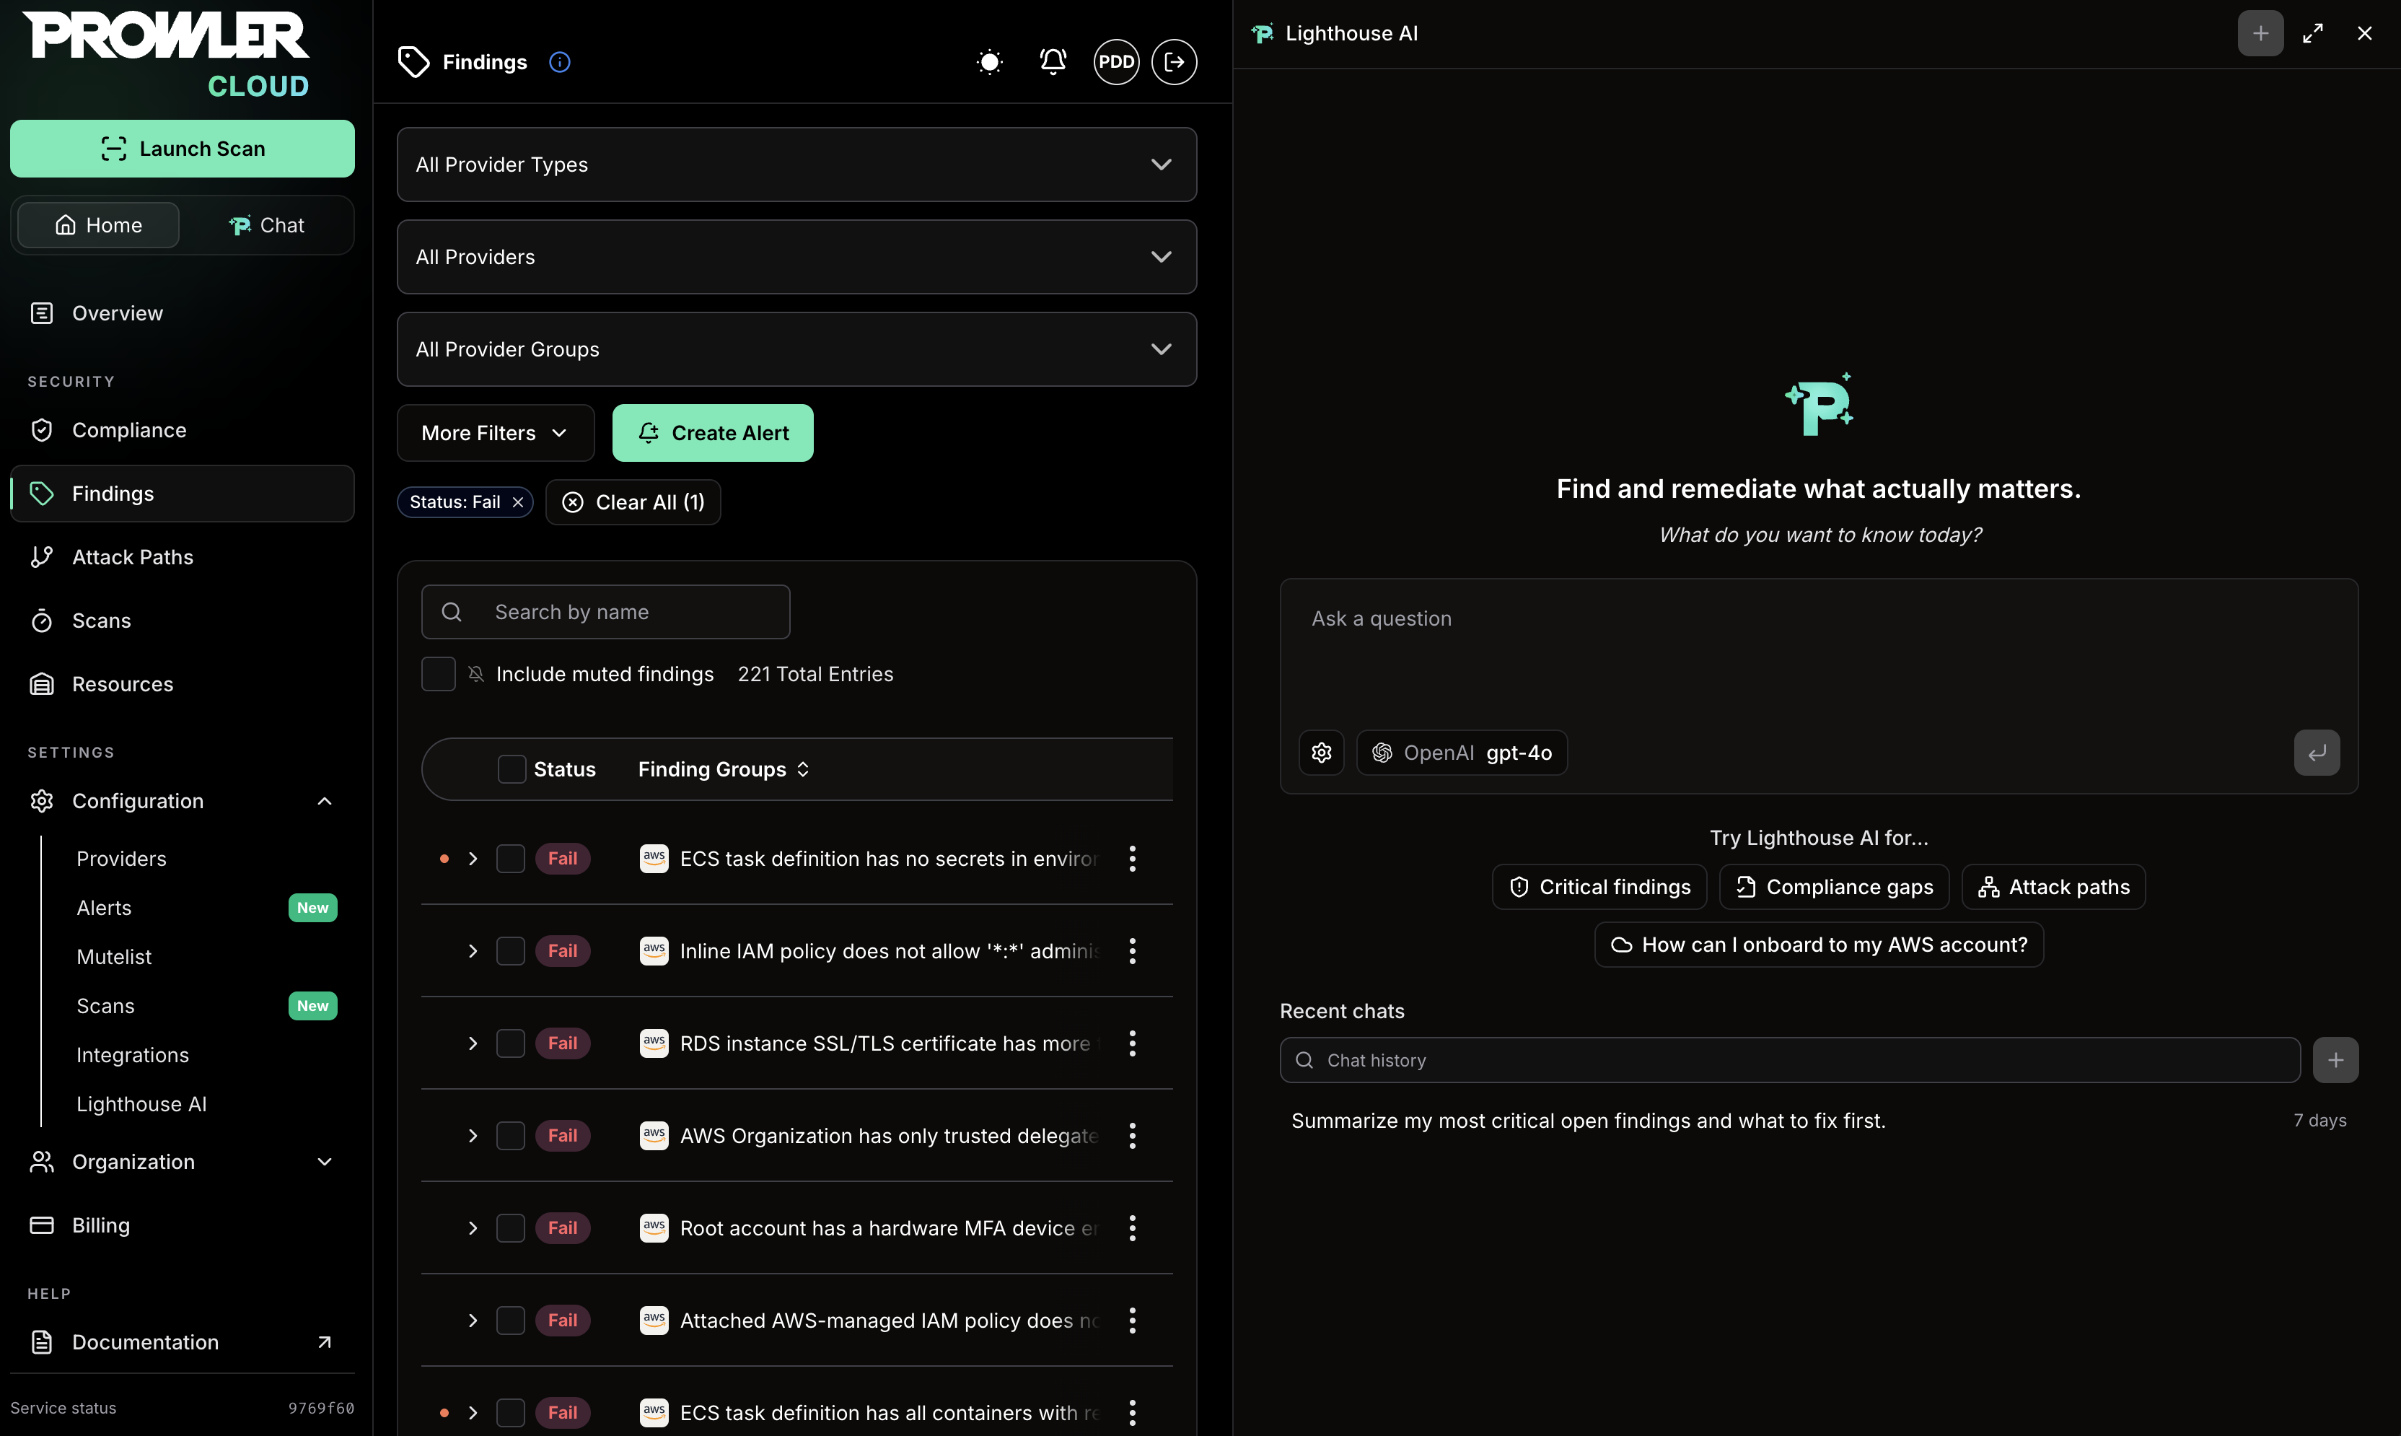Collapse the Configuration sidebar section
This screenshot has width=2401, height=1436.
(x=325, y=801)
